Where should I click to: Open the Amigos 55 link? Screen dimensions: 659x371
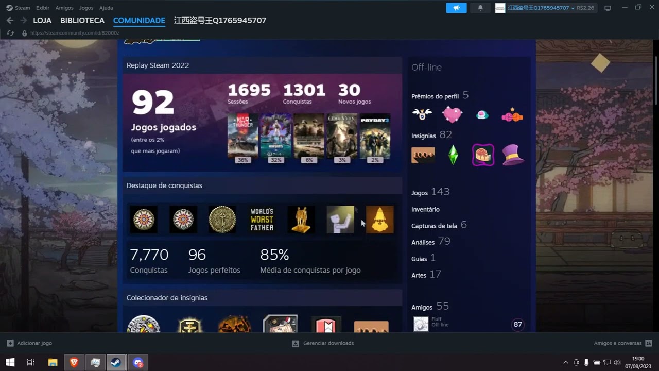click(430, 306)
